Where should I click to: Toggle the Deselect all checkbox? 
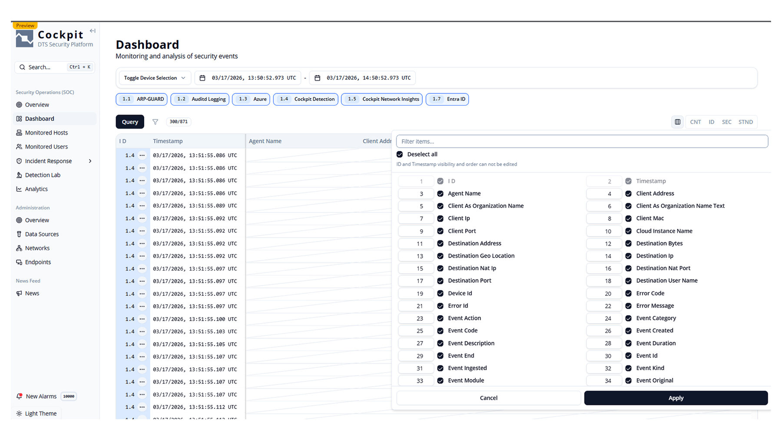(x=400, y=154)
